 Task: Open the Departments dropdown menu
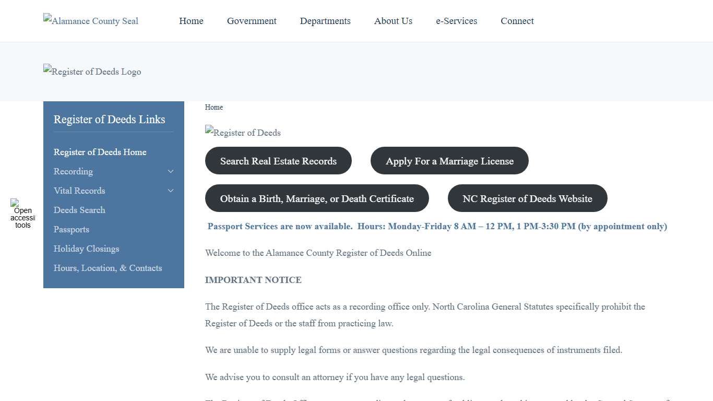point(325,21)
